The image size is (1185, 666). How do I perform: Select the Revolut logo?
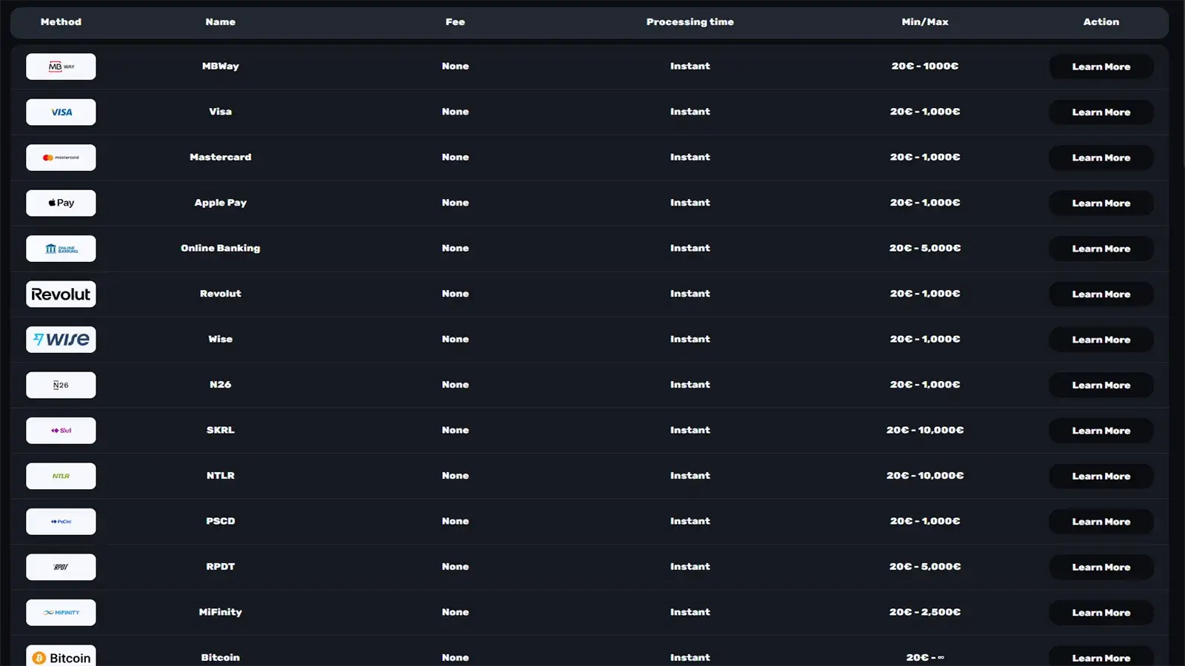[61, 294]
